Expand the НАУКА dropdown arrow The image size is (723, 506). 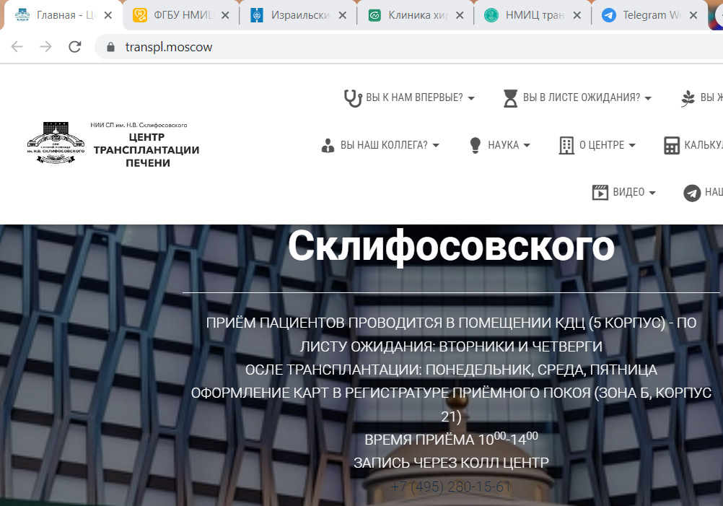coord(527,145)
